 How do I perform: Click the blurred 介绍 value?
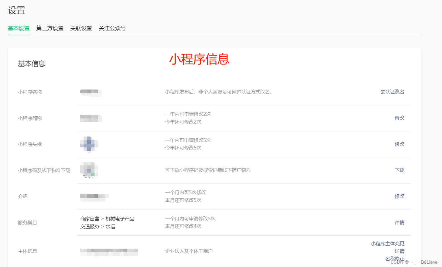click(94, 197)
